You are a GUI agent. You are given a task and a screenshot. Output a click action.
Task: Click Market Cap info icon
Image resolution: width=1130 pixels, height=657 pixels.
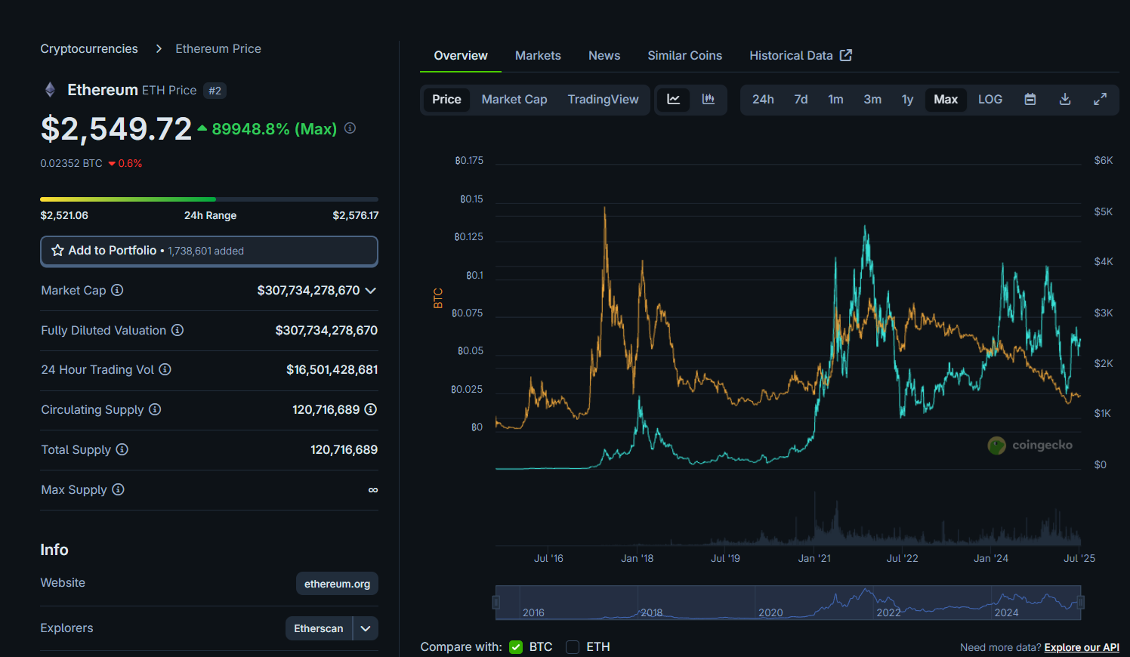coord(117,290)
